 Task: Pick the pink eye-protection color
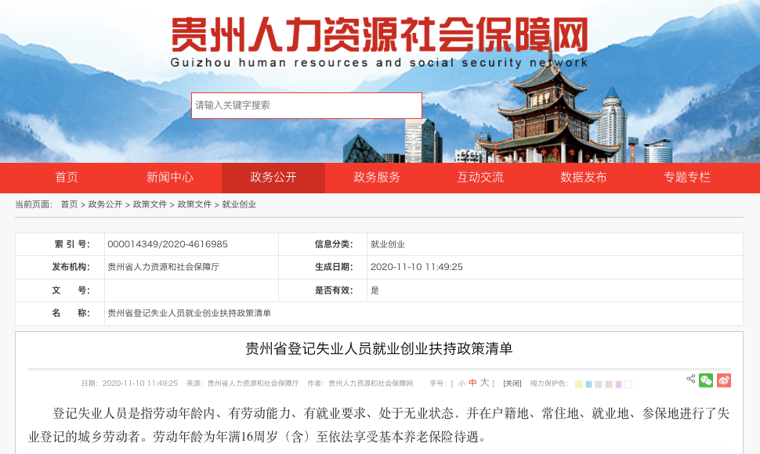[x=609, y=384]
